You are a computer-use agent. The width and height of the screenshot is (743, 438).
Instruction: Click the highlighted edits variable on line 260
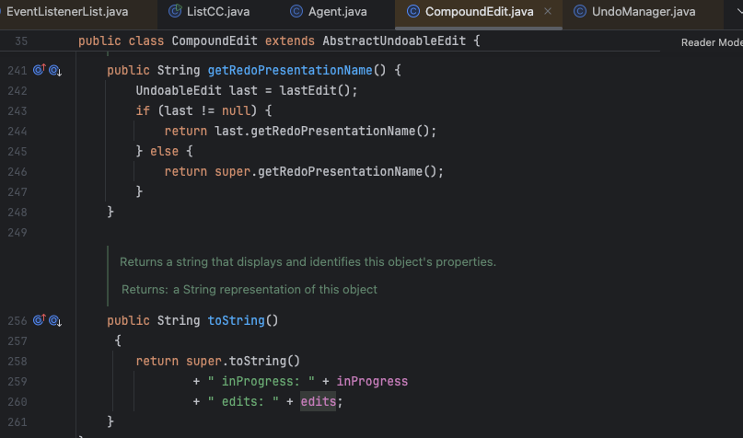(x=319, y=401)
